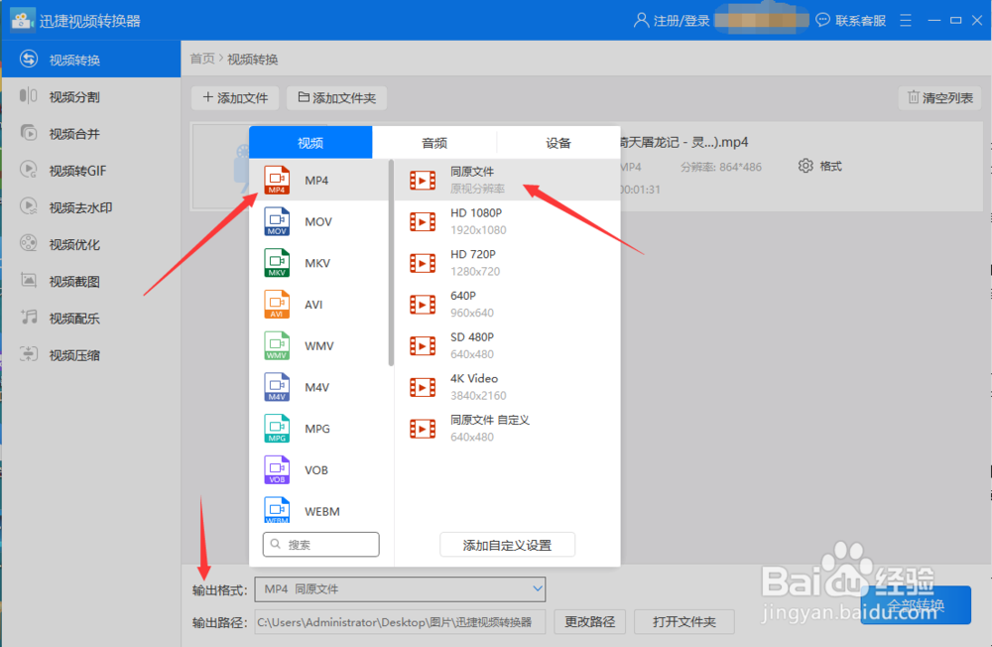The width and height of the screenshot is (992, 647).
Task: Select the AVI format icon
Action: (277, 305)
